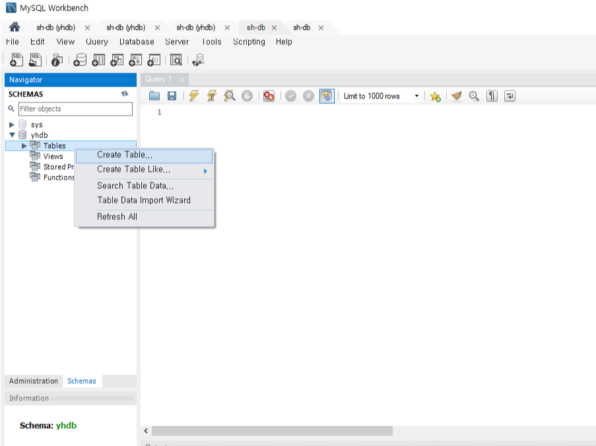This screenshot has height=446, width=596.
Task: Execute the query with lightning icon
Action: click(194, 96)
